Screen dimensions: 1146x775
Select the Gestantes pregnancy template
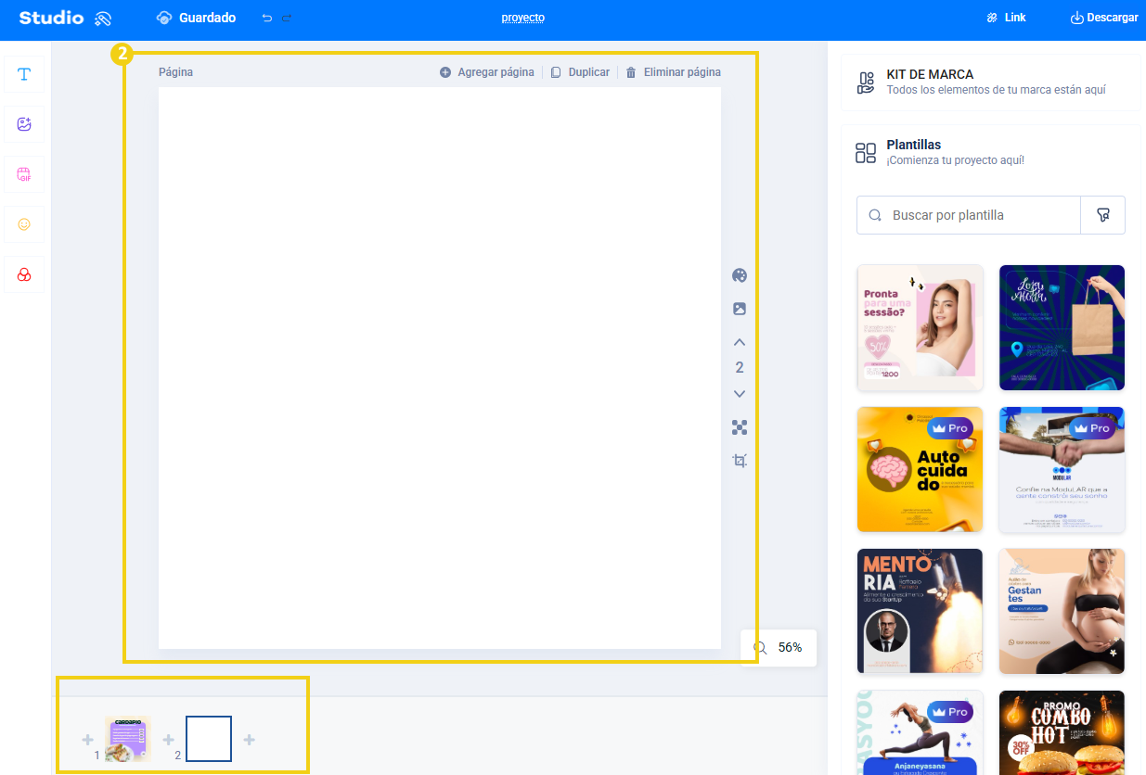tap(1062, 612)
